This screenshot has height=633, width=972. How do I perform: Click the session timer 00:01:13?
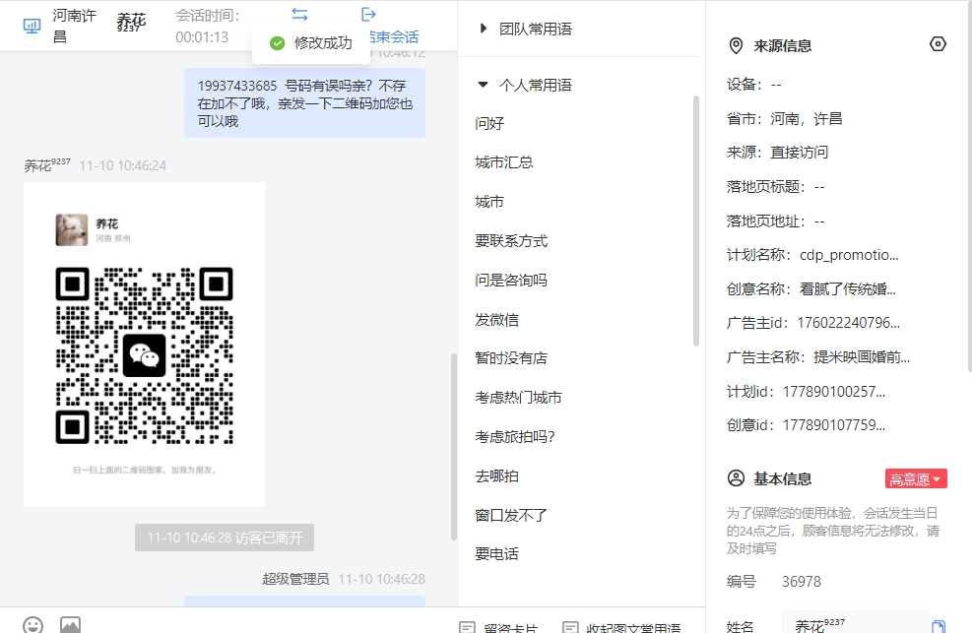[202, 37]
